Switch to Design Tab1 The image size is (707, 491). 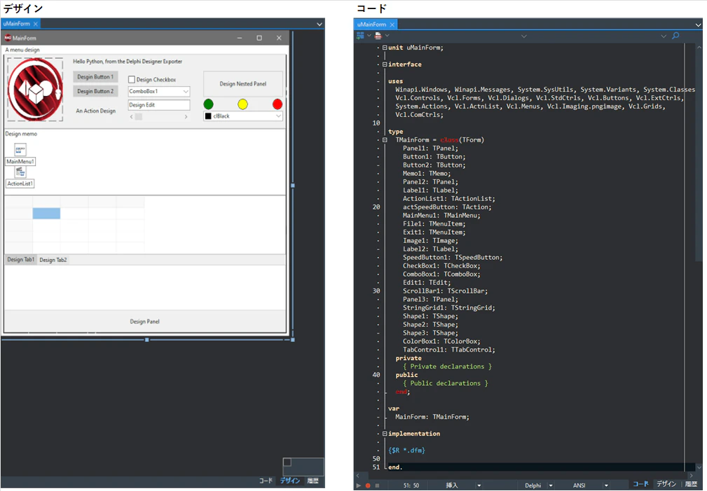[21, 260]
